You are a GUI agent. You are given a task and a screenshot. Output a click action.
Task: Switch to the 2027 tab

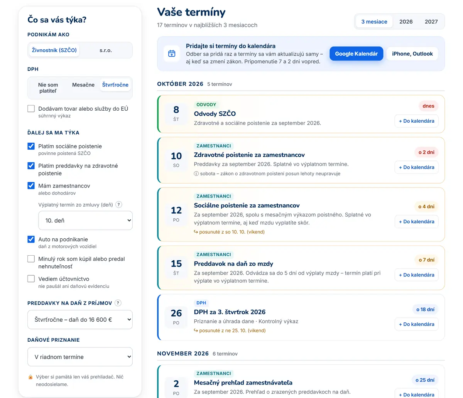pos(431,22)
